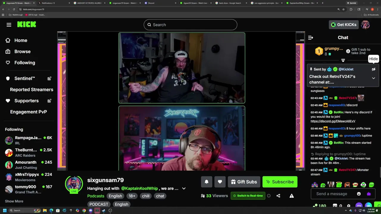The image size is (381, 214).
Task: Open the emoji picker in message box
Action: (359, 194)
